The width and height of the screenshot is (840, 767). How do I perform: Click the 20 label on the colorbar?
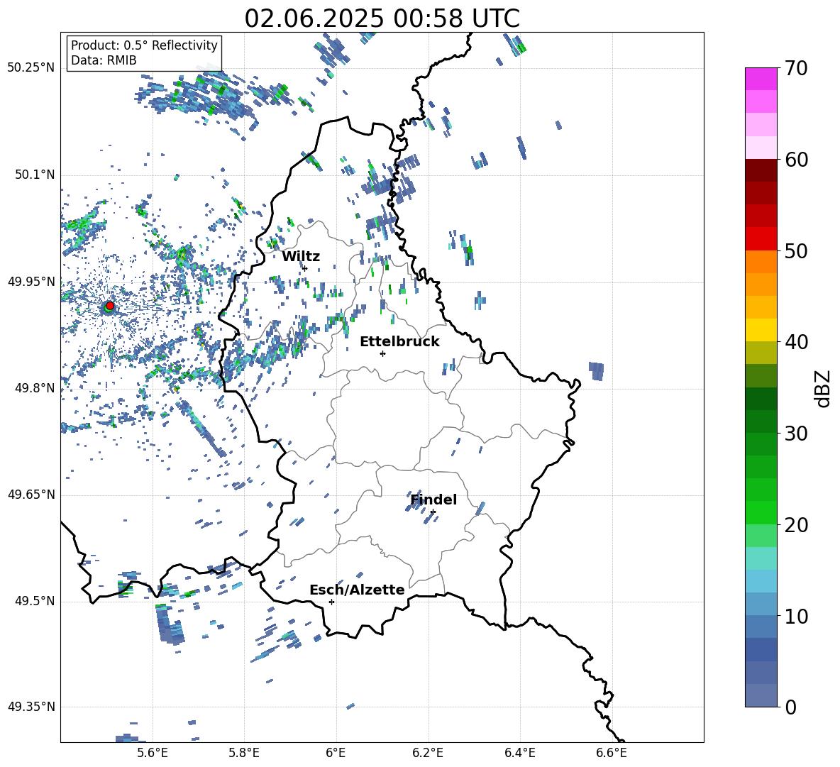tap(796, 524)
